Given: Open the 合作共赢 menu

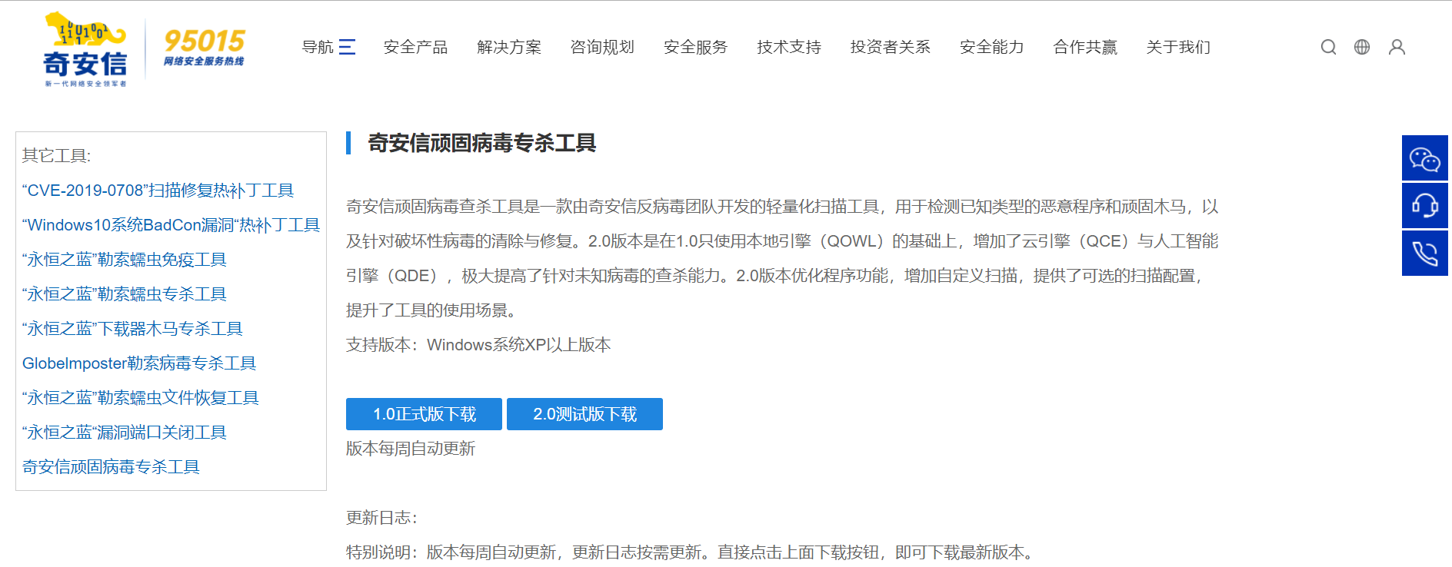Looking at the screenshot, I should (1085, 47).
